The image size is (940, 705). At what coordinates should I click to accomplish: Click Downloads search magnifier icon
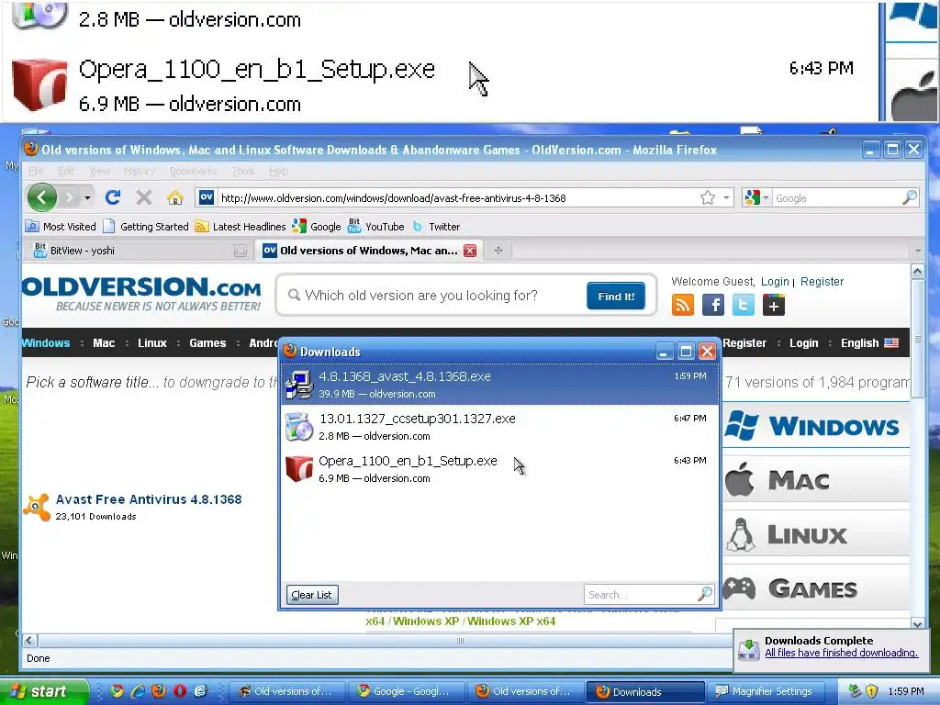705,594
